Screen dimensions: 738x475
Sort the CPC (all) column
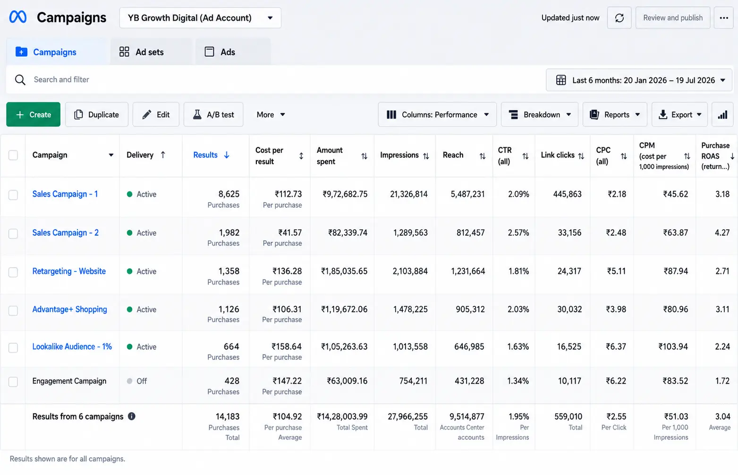pyautogui.click(x=623, y=156)
